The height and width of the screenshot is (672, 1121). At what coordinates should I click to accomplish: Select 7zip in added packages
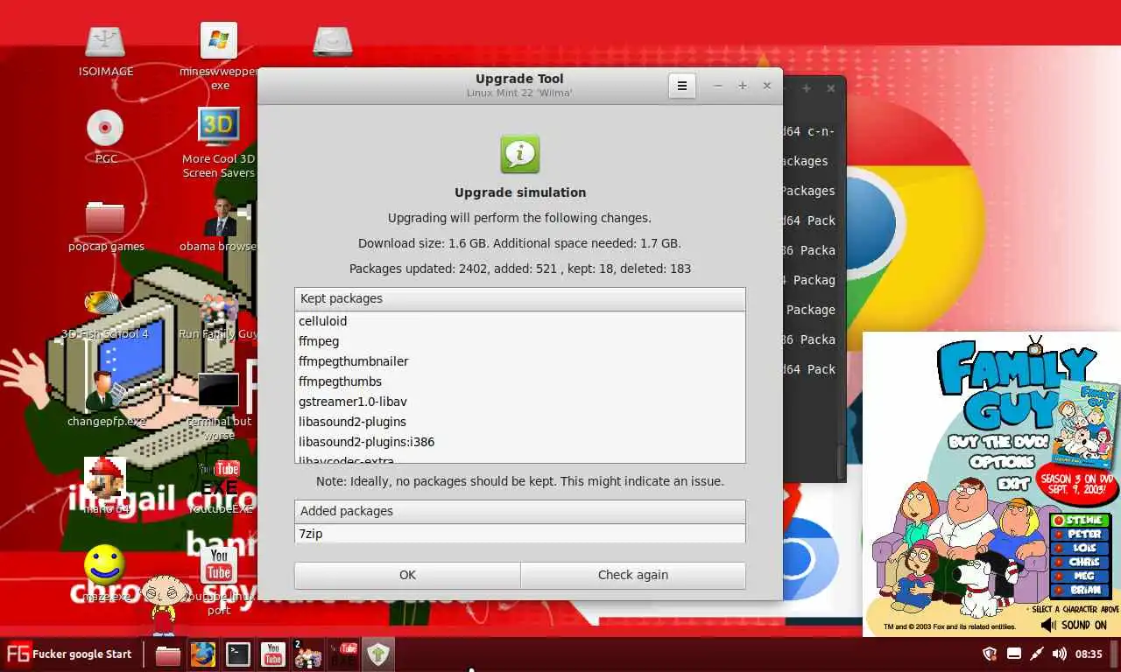pyautogui.click(x=520, y=534)
